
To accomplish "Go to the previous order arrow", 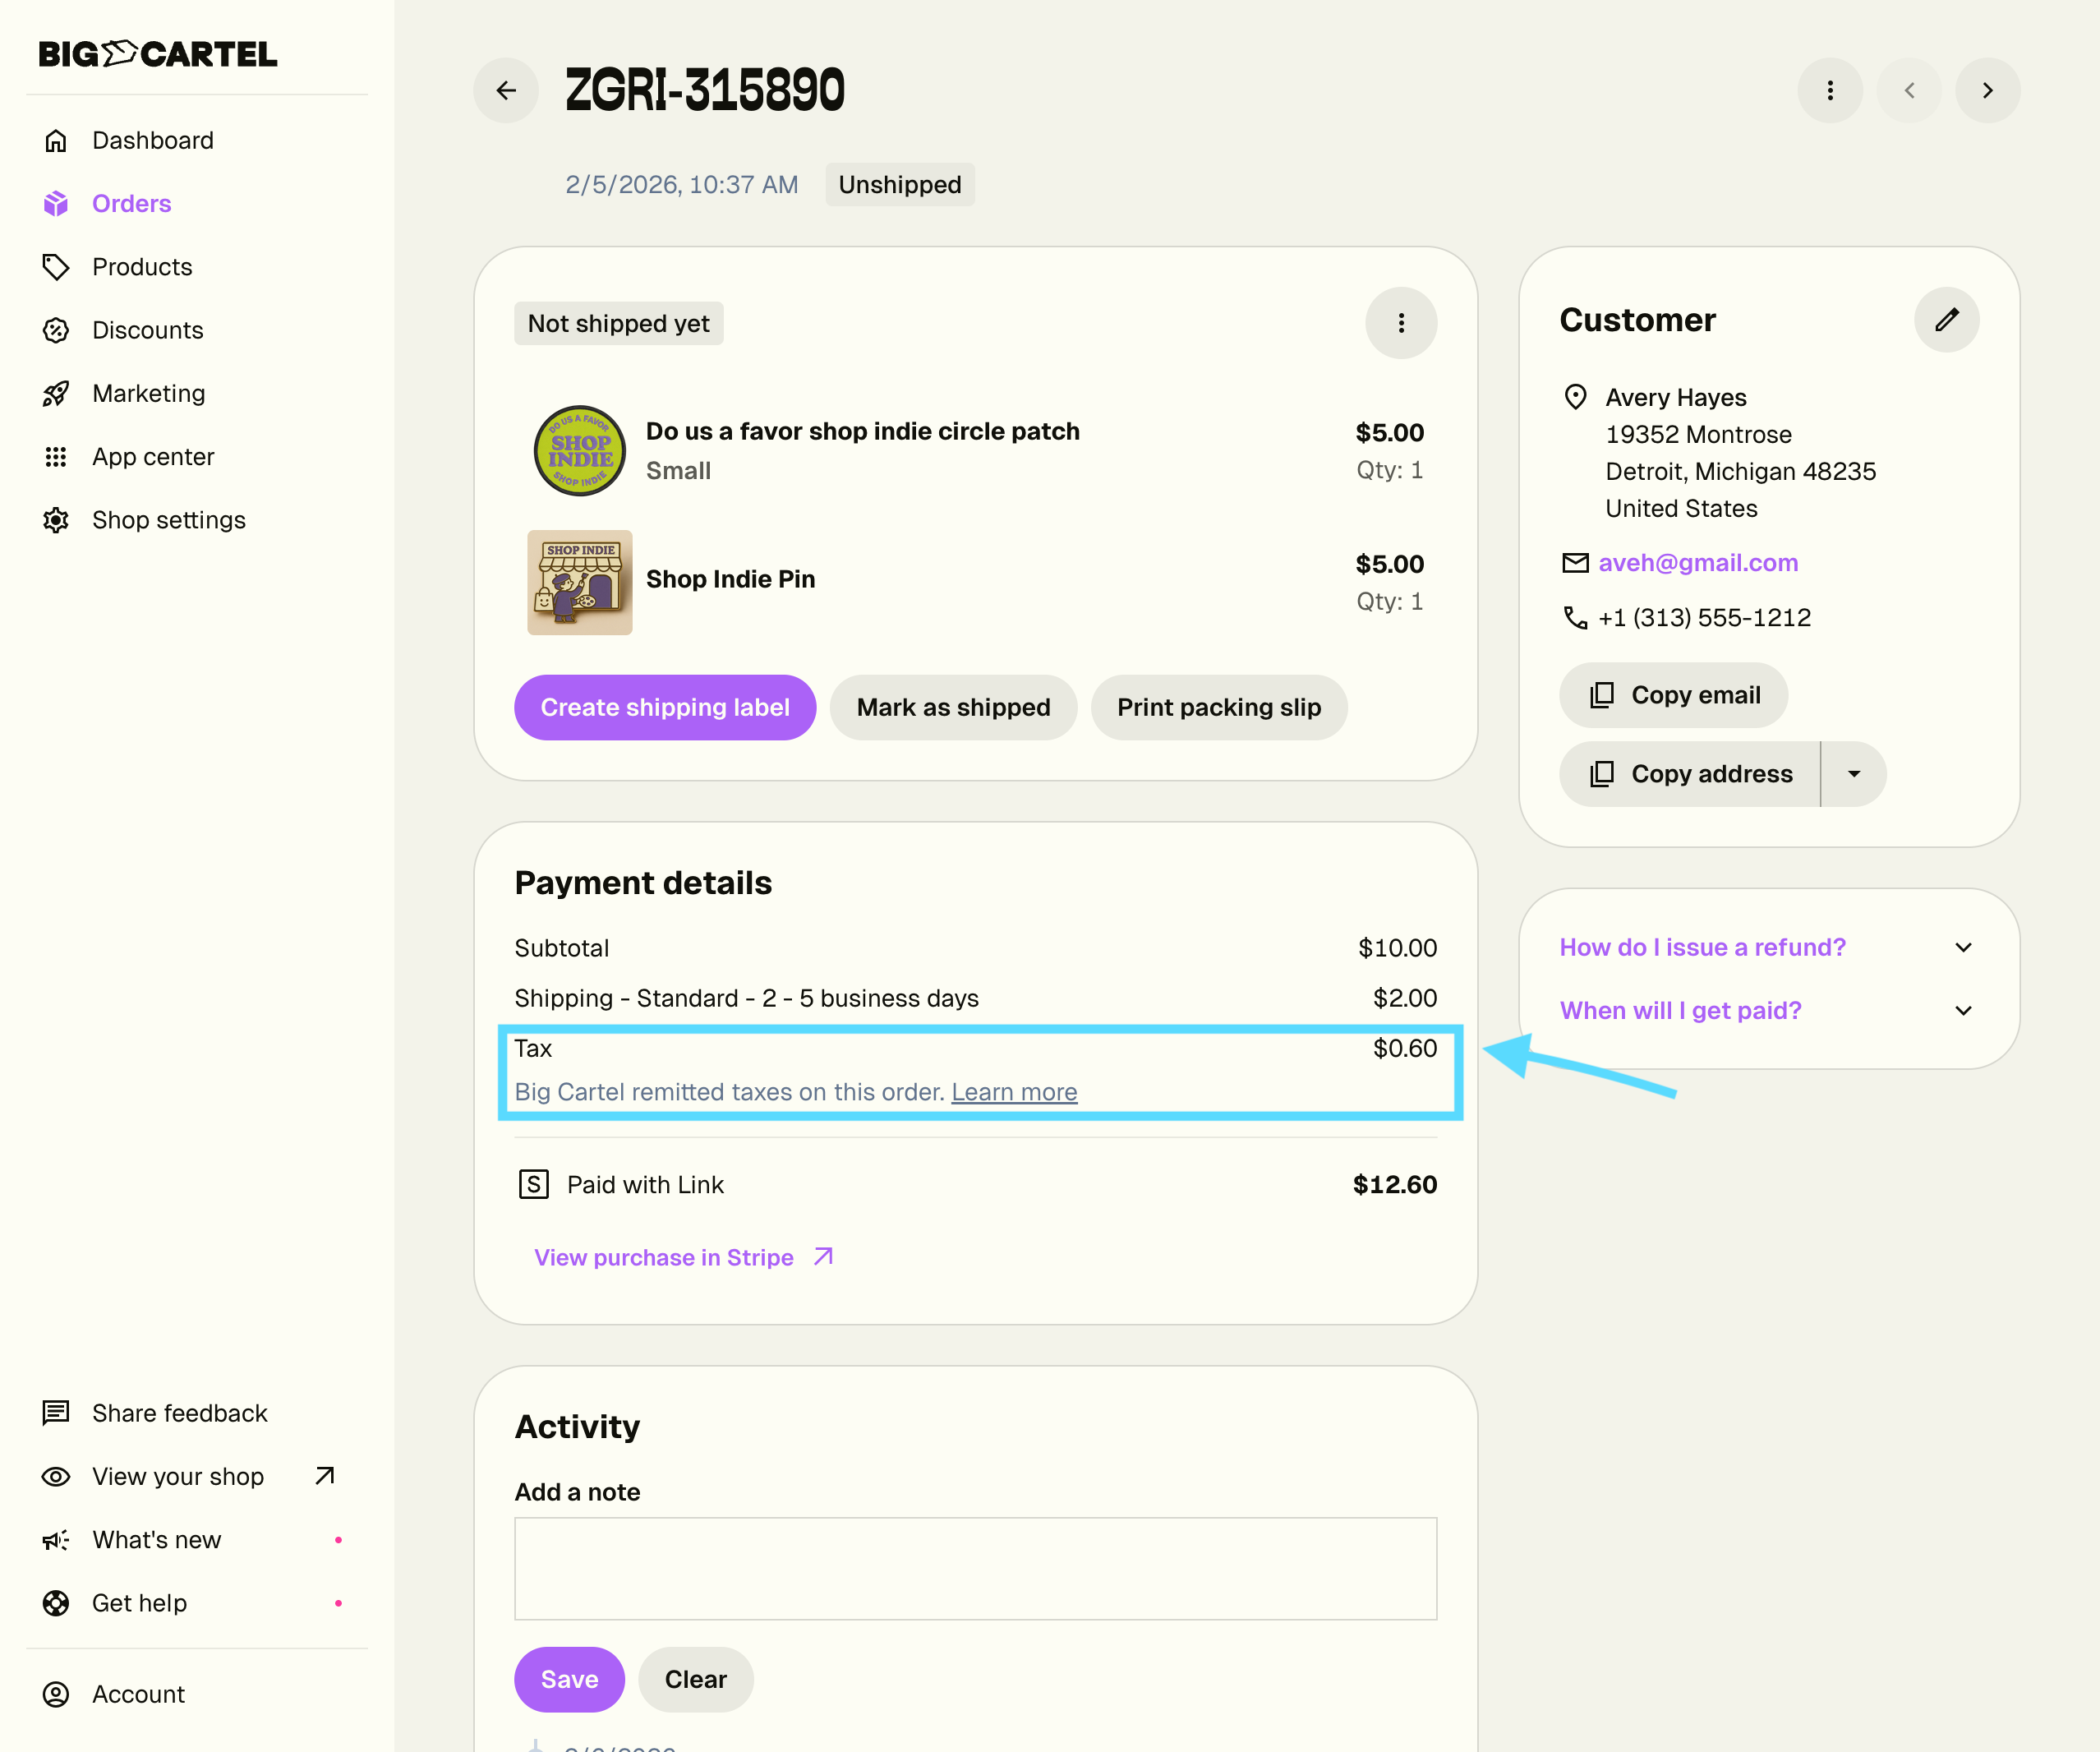I will (x=1908, y=90).
